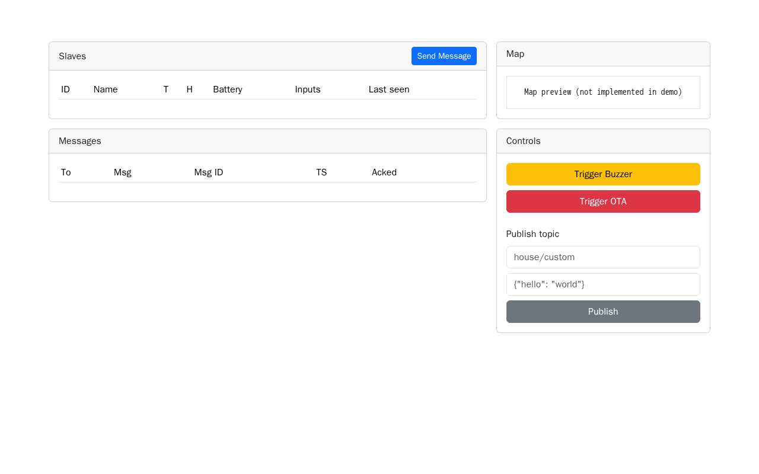This screenshot has height=474, width=759.
Task: Click the Acked column header
Action: click(x=384, y=172)
